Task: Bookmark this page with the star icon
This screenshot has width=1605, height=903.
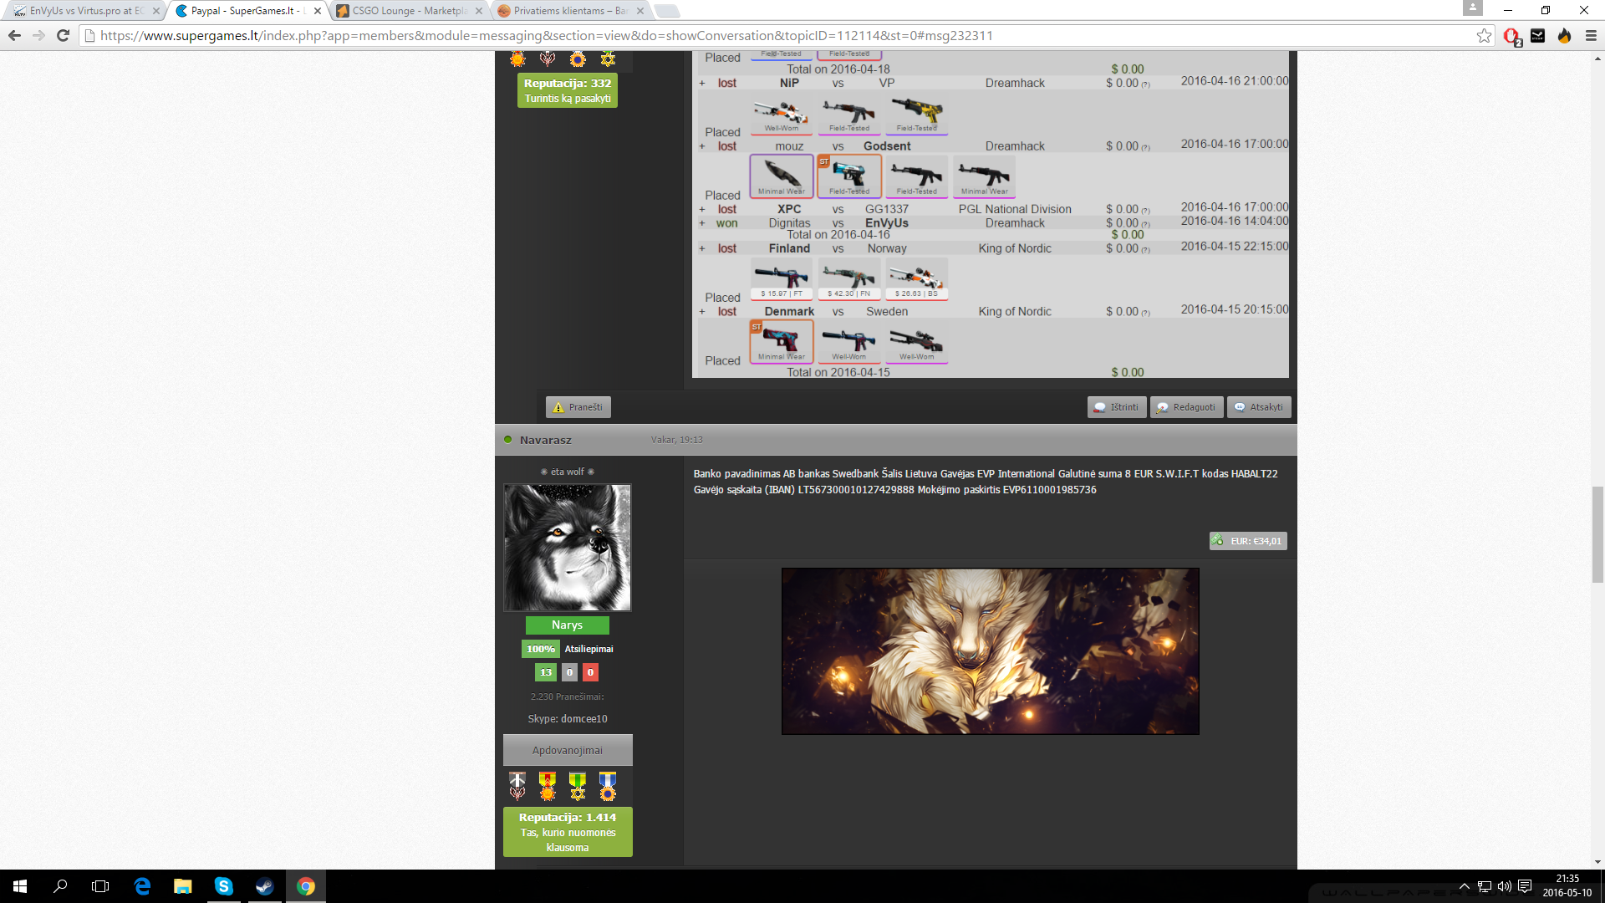Action: [1484, 36]
